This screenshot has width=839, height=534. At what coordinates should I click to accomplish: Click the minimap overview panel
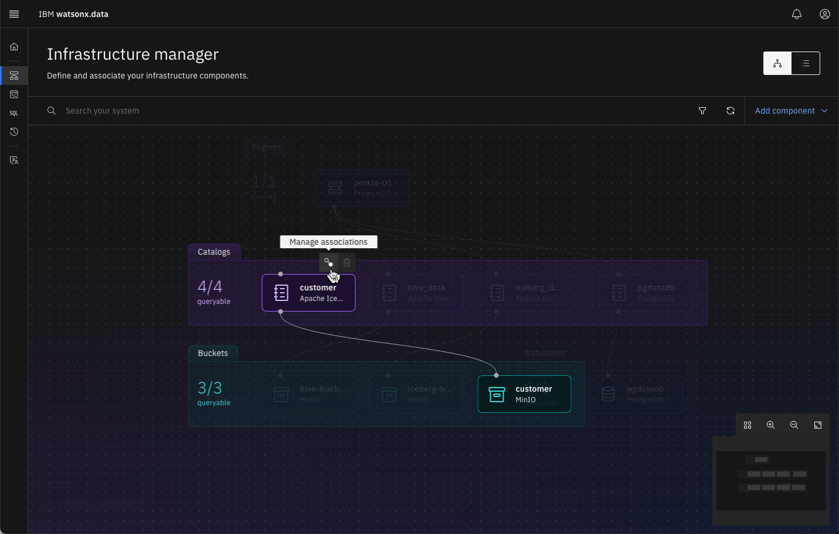771,481
